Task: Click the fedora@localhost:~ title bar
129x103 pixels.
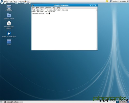Action: [62, 5]
